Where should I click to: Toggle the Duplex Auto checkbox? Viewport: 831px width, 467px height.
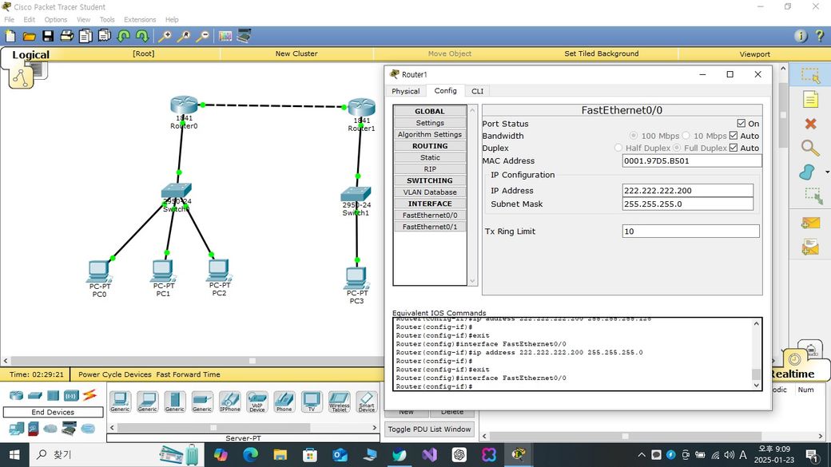(x=734, y=148)
